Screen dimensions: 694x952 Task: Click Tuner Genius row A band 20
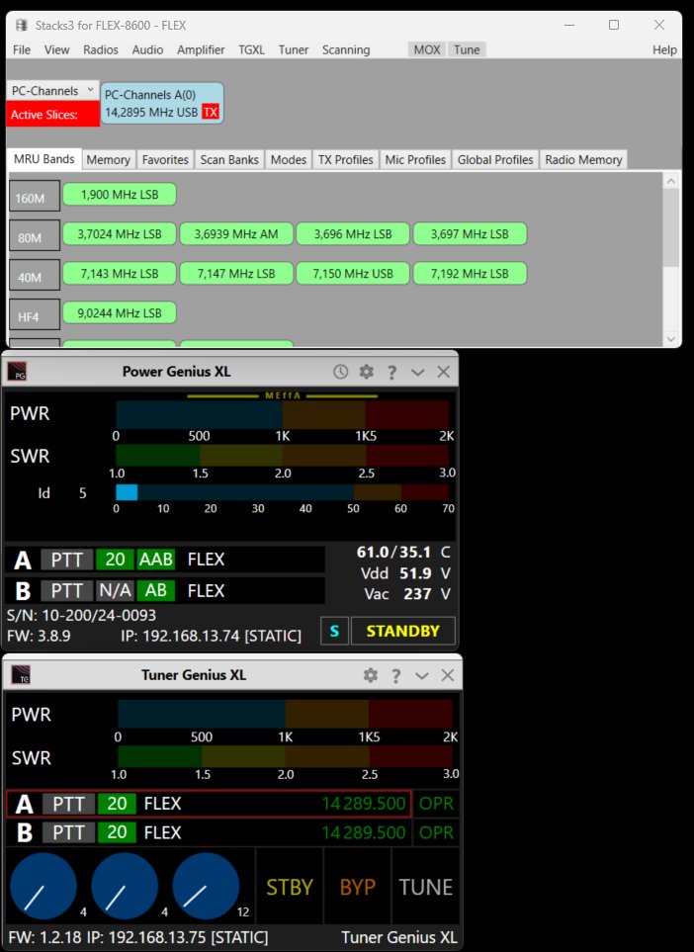(x=117, y=804)
